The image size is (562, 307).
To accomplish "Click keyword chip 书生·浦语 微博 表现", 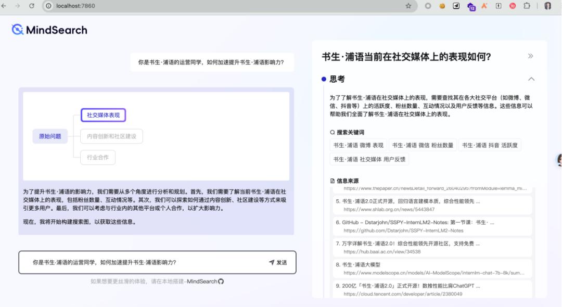I will [359, 145].
